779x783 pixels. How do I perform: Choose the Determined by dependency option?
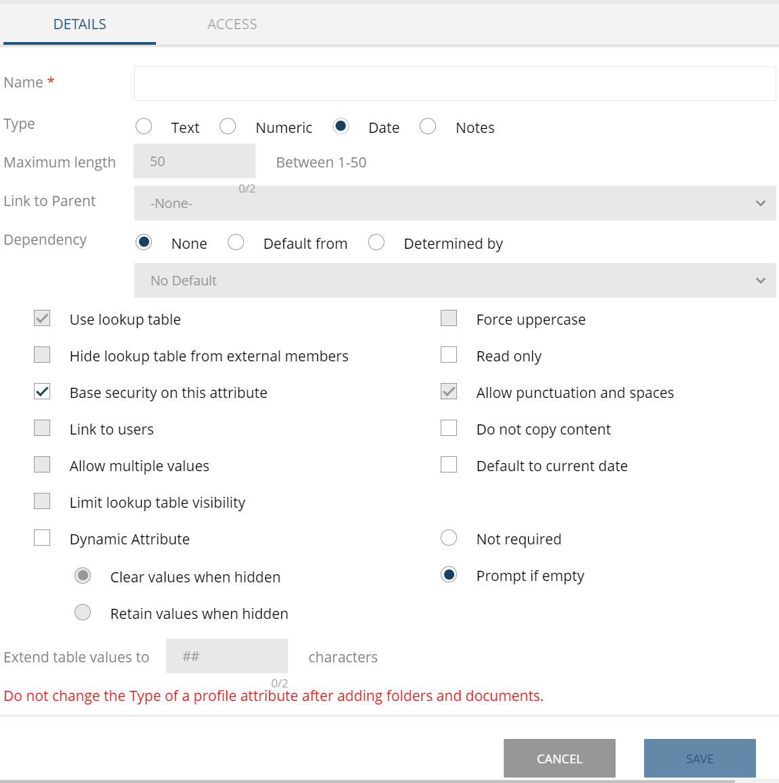coord(376,243)
